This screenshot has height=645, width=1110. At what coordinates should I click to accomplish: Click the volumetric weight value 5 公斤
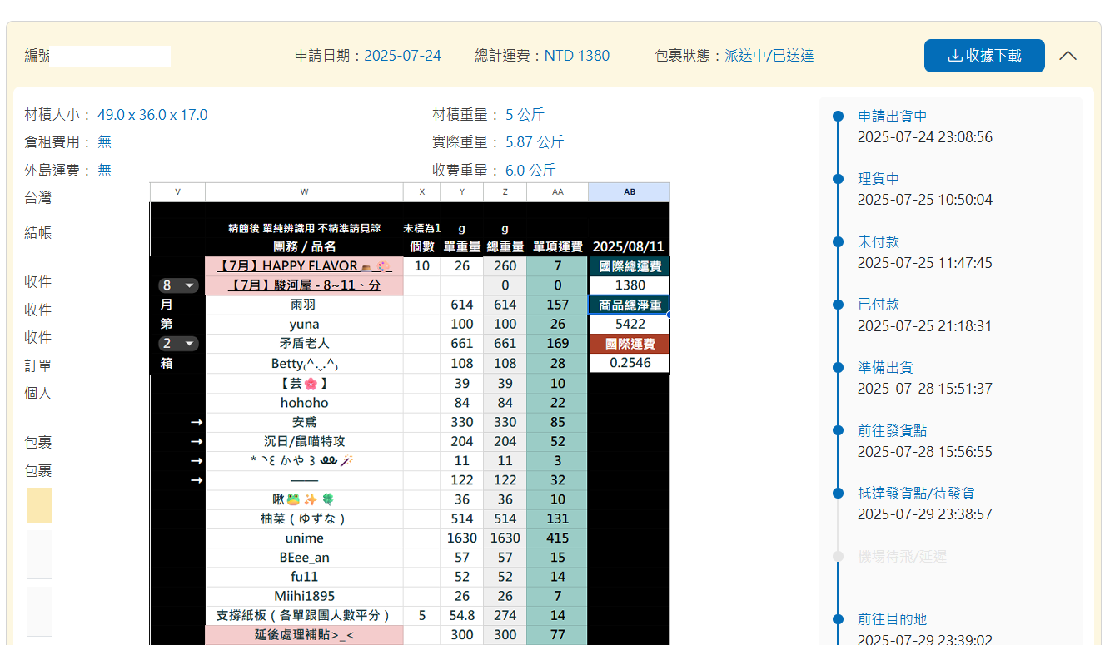[525, 115]
